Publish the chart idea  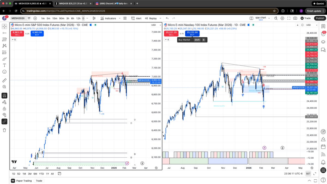[320, 18]
